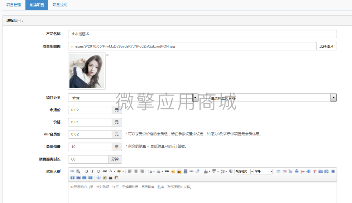Viewport: 352px width, 203px height.
Task: Click the background highlight color icon
Action: [x=119, y=171]
